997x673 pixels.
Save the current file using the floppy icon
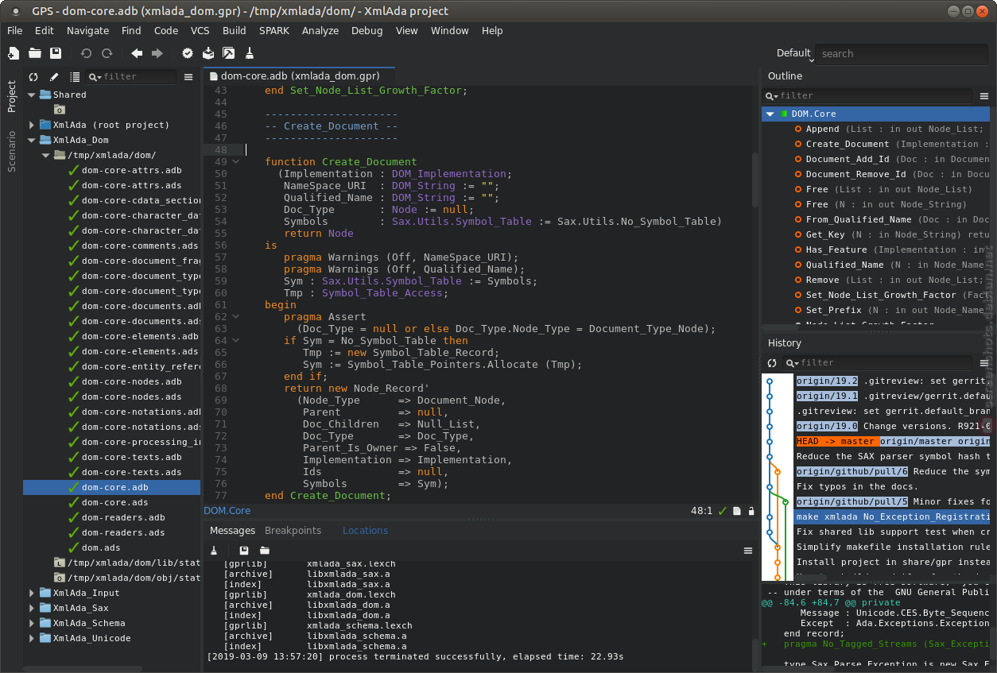point(56,53)
